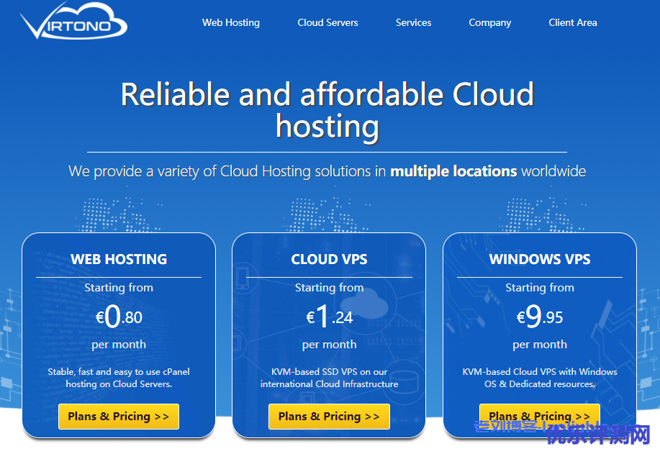Expand the Services menu item

413,22
